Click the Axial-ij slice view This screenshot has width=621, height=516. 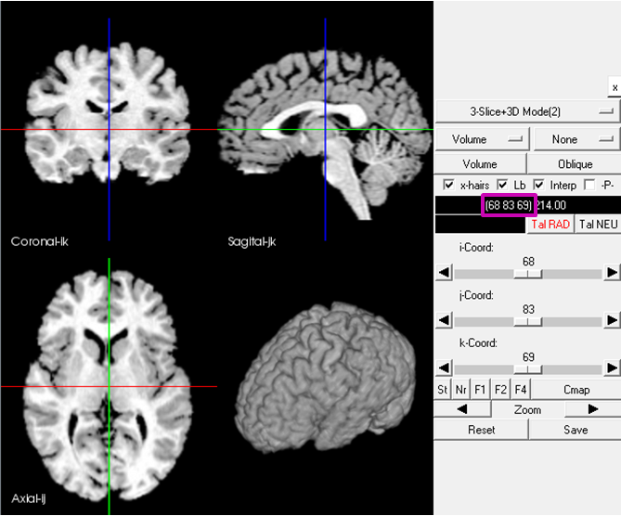tap(109, 386)
